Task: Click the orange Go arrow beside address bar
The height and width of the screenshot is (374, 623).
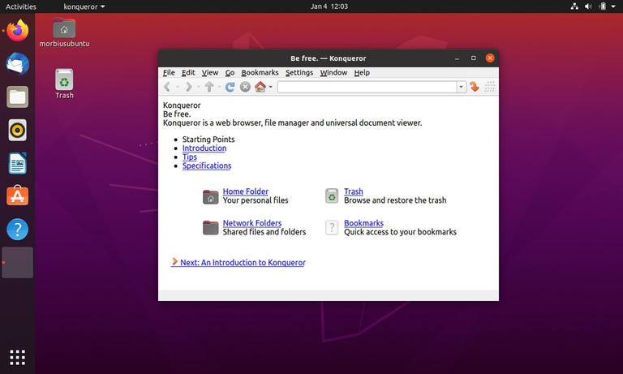Action: pos(474,87)
